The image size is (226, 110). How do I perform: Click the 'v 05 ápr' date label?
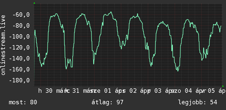click(x=214, y=91)
